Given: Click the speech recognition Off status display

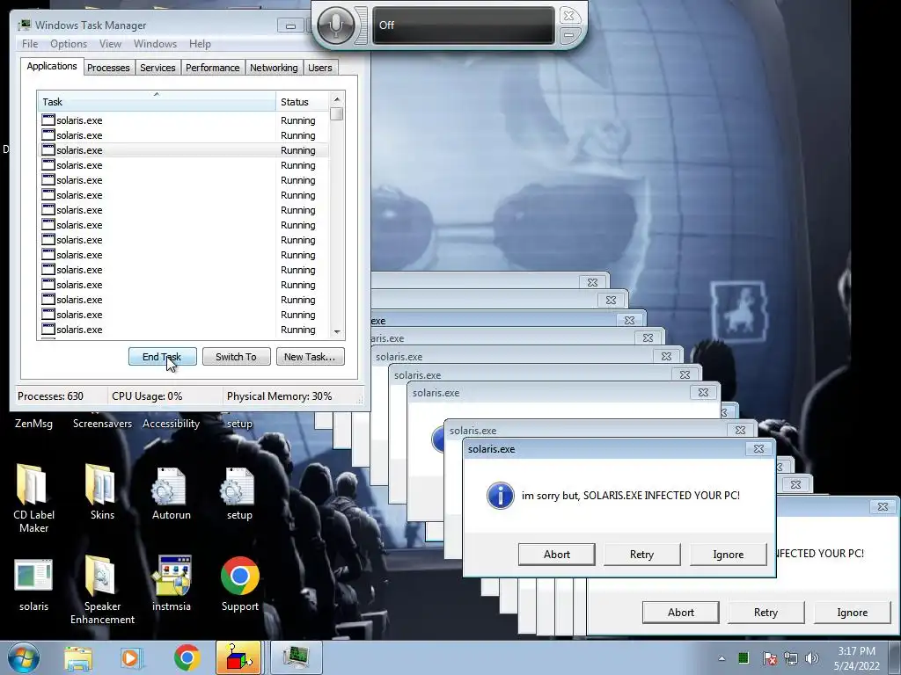Looking at the screenshot, I should click(464, 25).
